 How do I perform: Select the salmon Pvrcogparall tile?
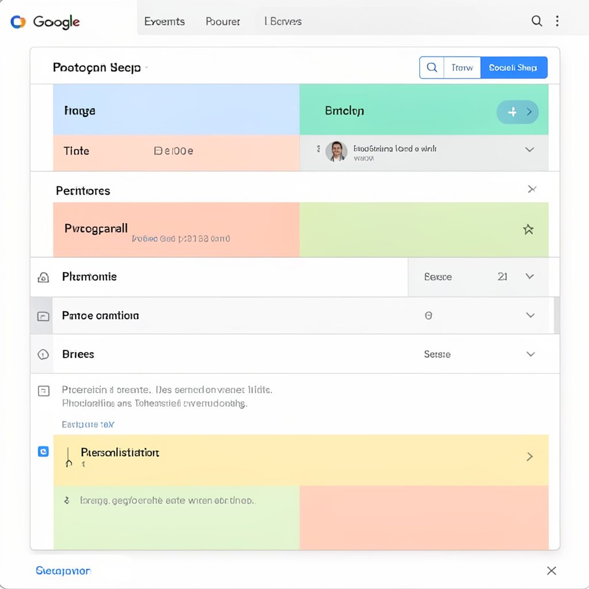click(176, 230)
